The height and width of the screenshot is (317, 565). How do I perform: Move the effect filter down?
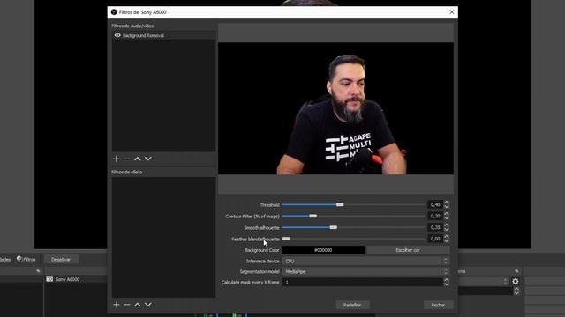[x=148, y=305]
